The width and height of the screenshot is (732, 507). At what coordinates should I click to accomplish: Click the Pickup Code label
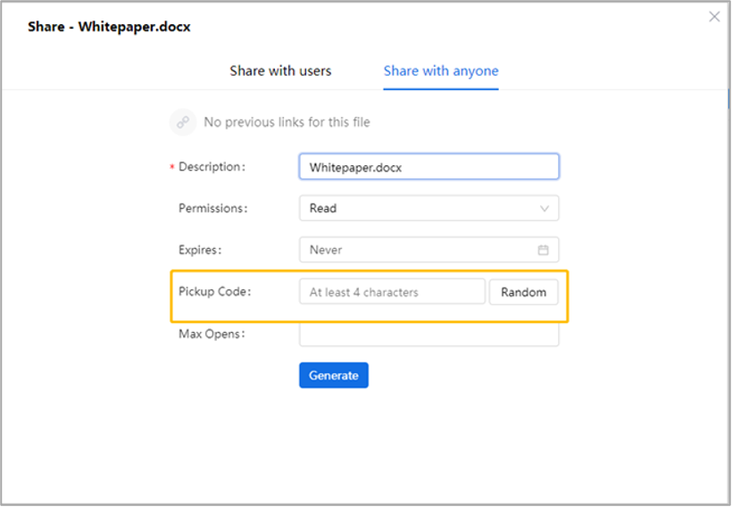215,292
